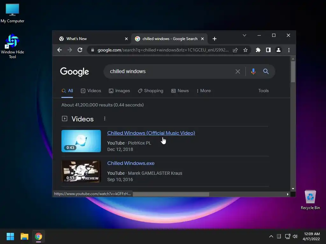Click the scroll down arrow
This screenshot has height=244, width=326.
(293, 189)
